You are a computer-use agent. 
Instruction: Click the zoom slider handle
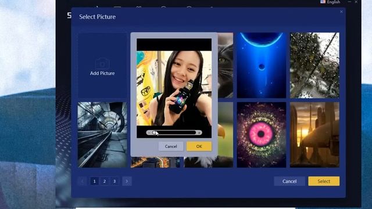pyautogui.click(x=154, y=133)
